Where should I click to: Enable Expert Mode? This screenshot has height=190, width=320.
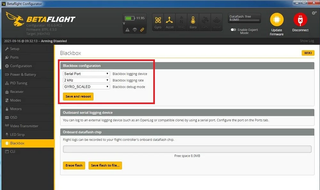point(233,29)
